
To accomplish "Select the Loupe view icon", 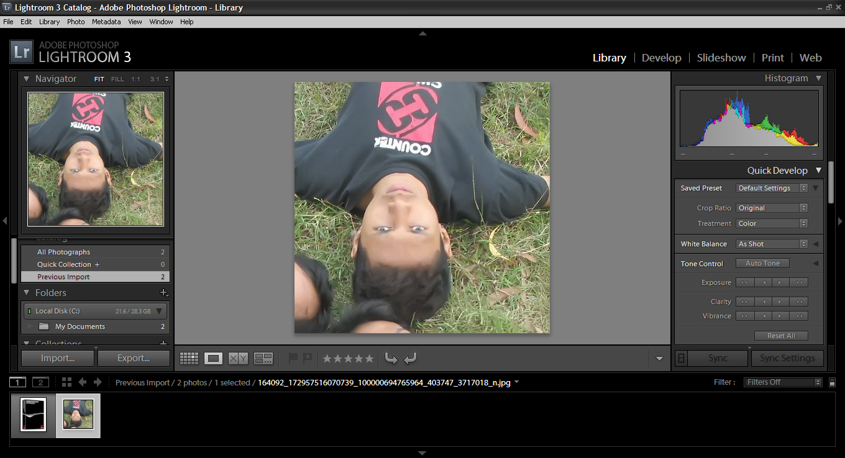I will (x=213, y=358).
